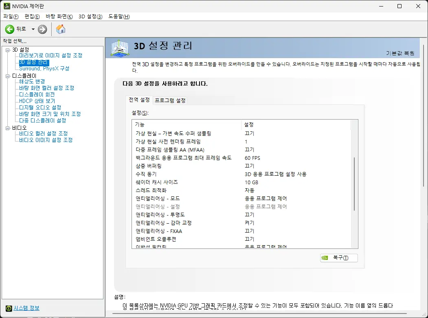Select 다중 프레임 샘플링 AA (MFAA) row

241,150
